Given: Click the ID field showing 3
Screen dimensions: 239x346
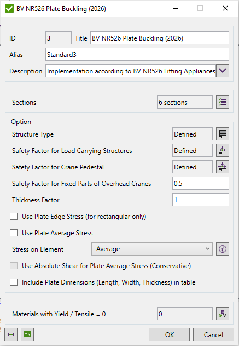Looking at the screenshot, I should 59,38.
